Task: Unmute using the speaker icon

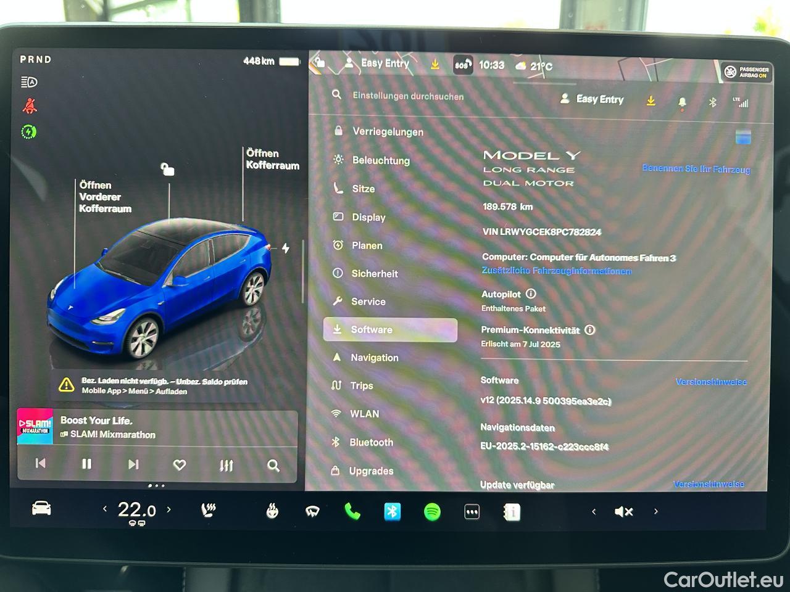Action: pyautogui.click(x=624, y=512)
